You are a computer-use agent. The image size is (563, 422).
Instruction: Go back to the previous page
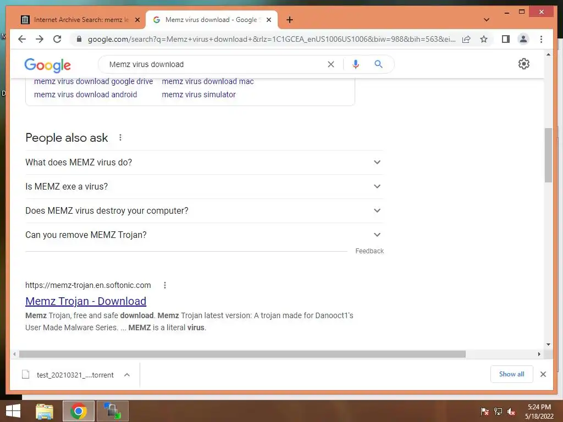point(22,39)
